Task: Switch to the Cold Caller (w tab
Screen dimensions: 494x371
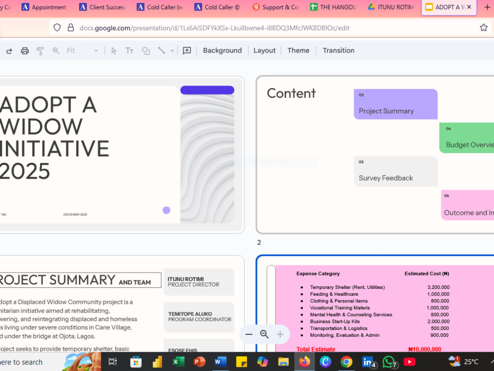Action: coord(160,7)
